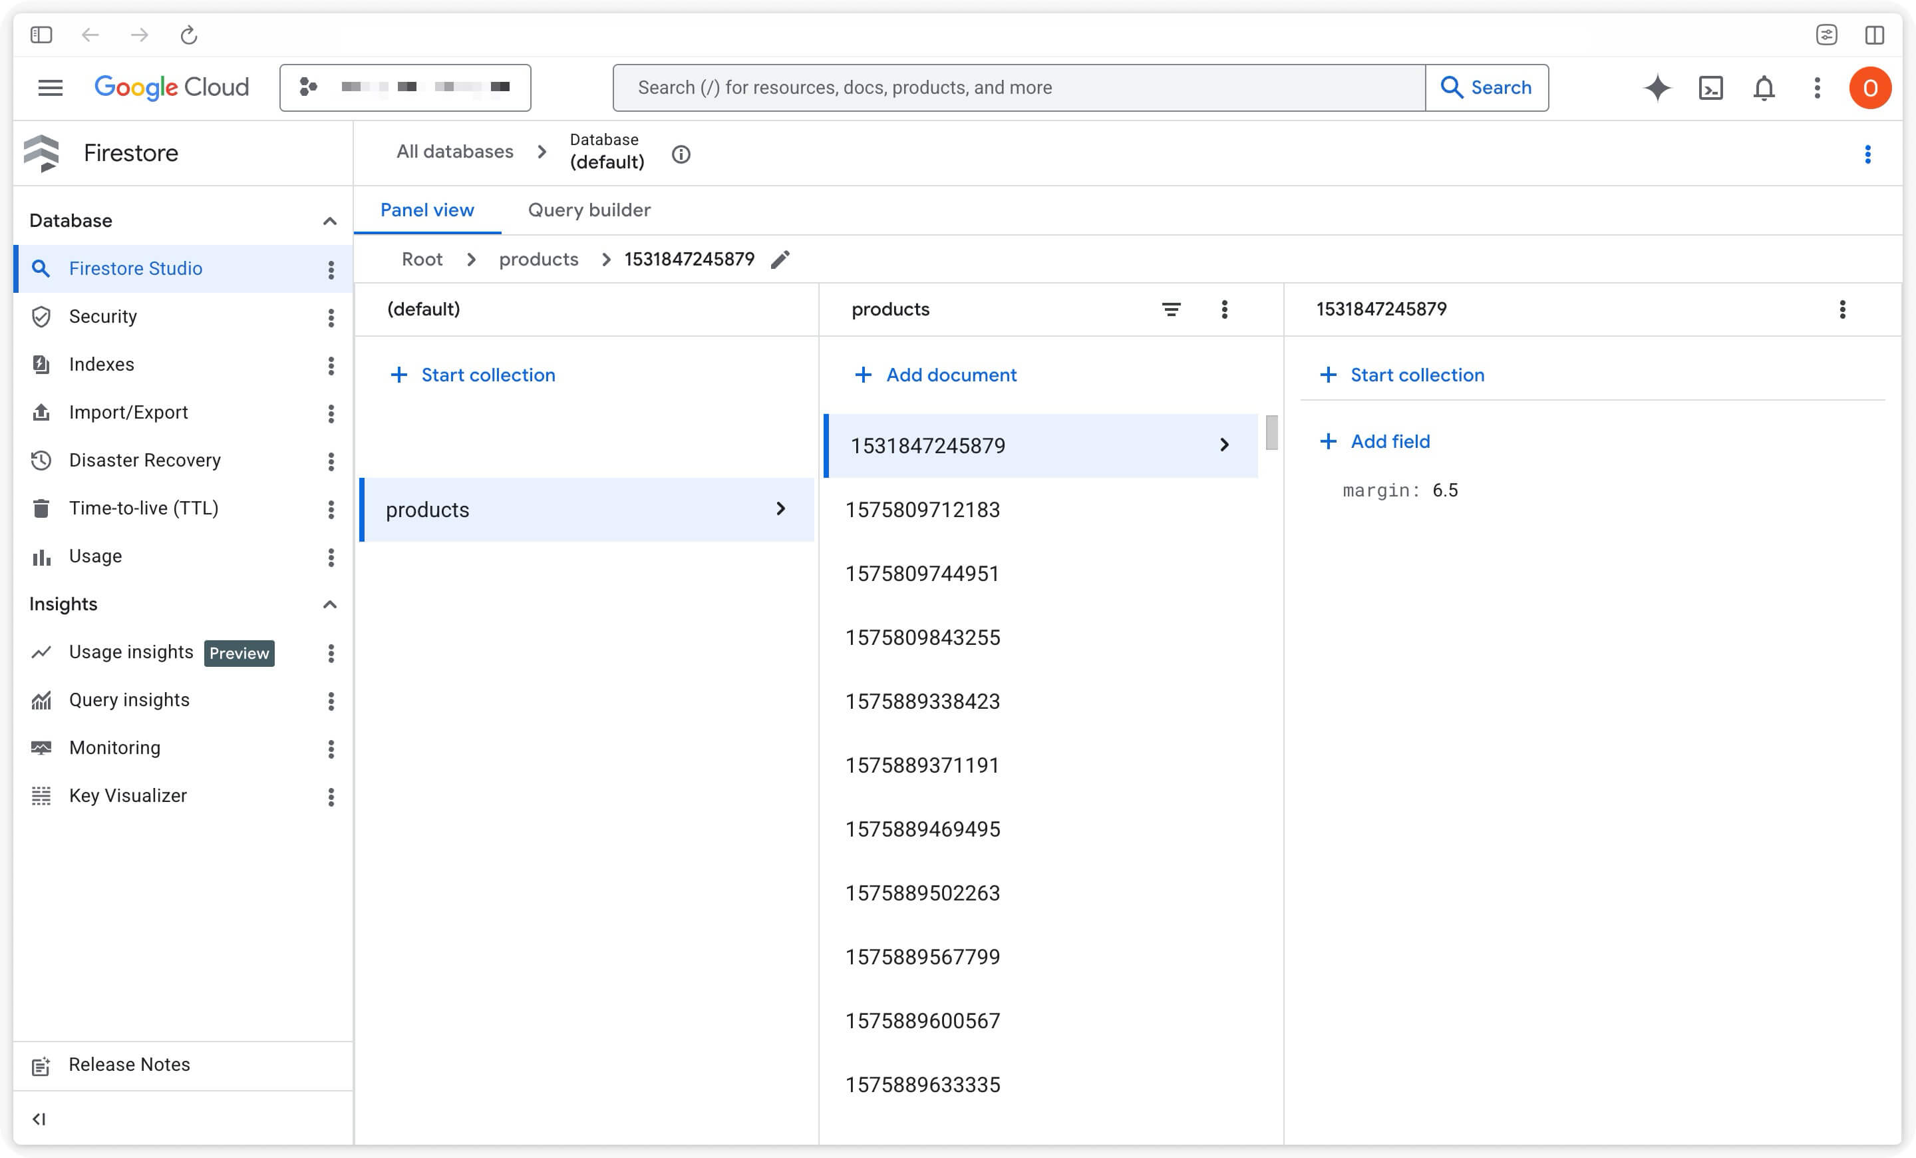Open the Gemini AI assistant sparkle icon
Viewport: 1916px width, 1158px height.
[1657, 88]
